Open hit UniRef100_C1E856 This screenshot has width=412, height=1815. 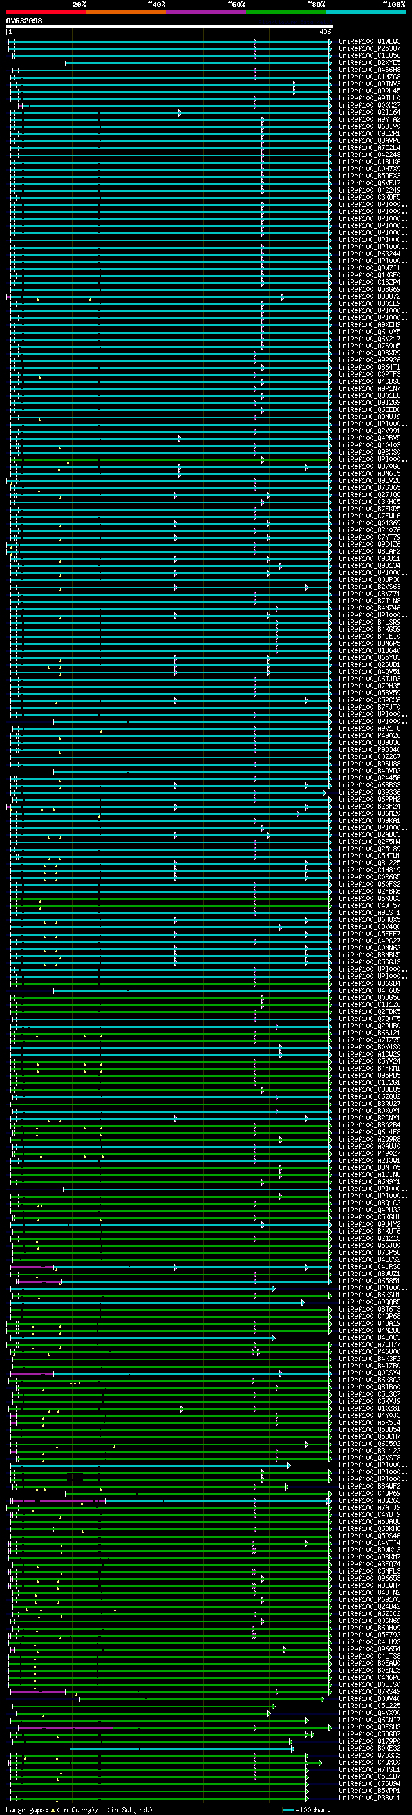pyautogui.click(x=370, y=55)
